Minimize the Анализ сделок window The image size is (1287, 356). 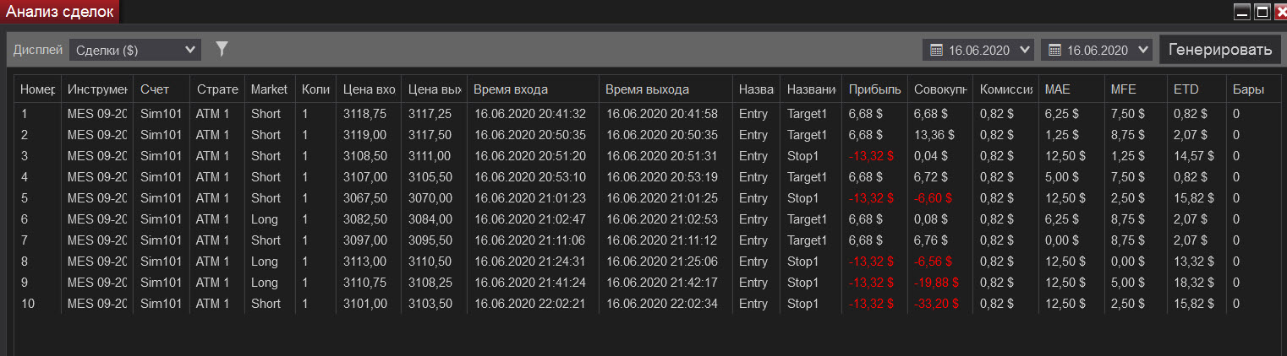1242,12
